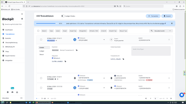Switch to the Steuer tab in transaction details

[42, 54]
